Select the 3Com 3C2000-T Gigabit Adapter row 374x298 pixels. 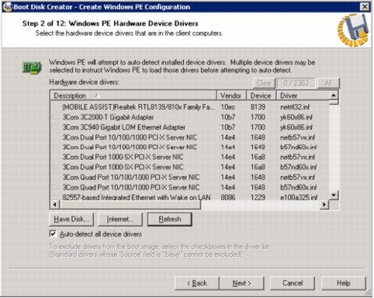click(189, 117)
